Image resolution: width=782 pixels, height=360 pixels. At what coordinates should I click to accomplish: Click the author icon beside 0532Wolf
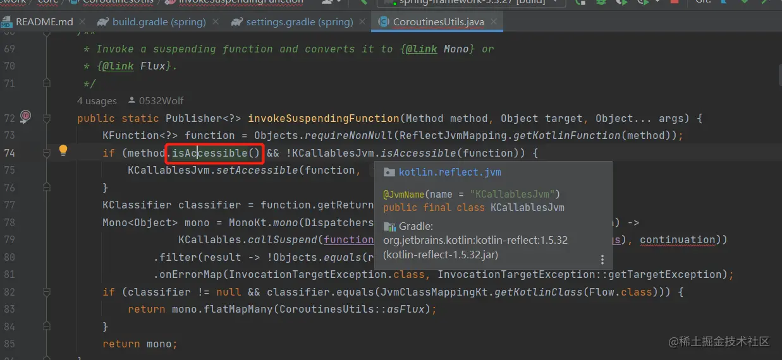click(131, 100)
